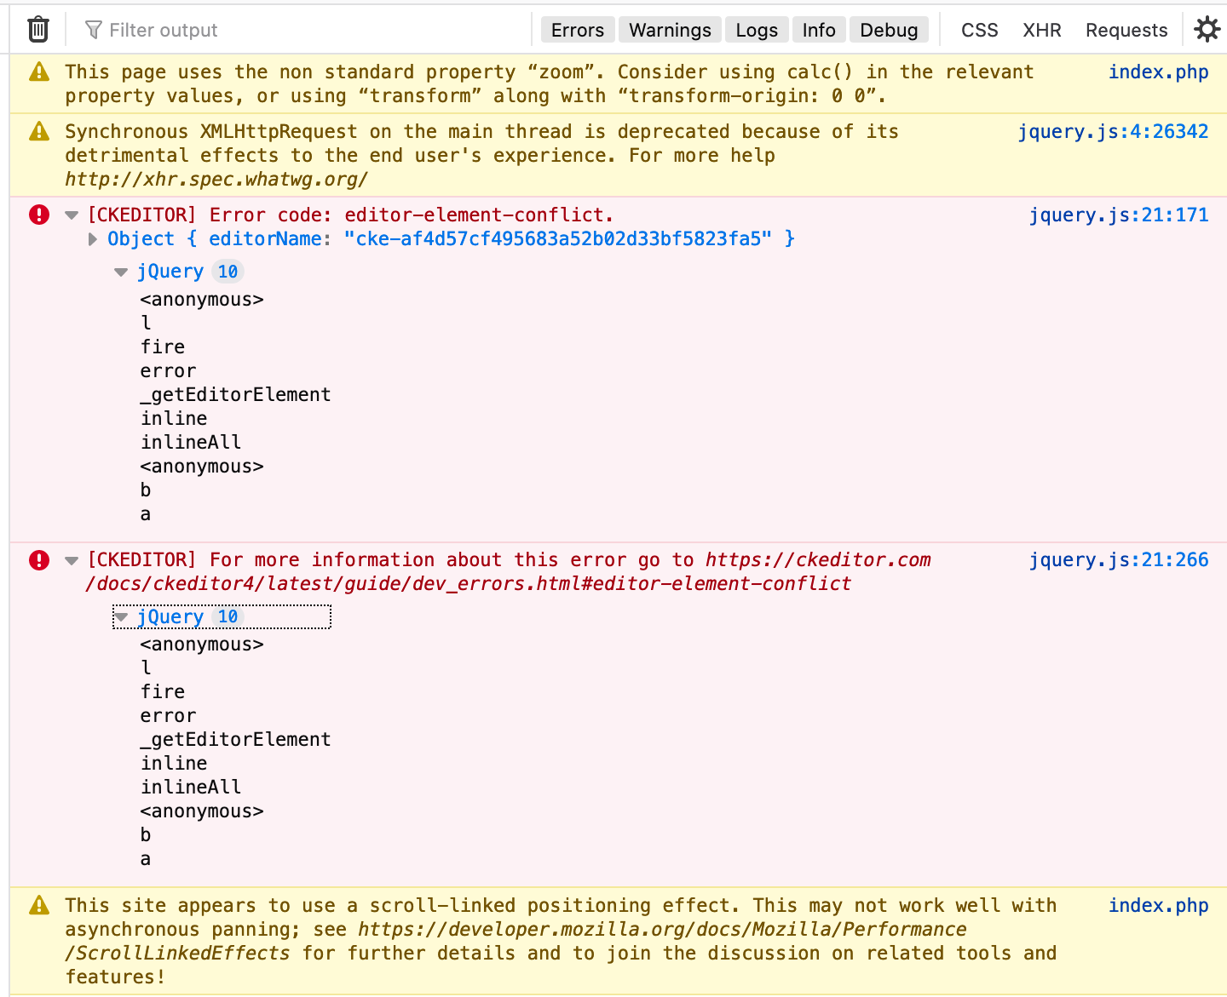Switch to the XHR filter tab
This screenshot has height=997, width=1227.
click(1042, 29)
